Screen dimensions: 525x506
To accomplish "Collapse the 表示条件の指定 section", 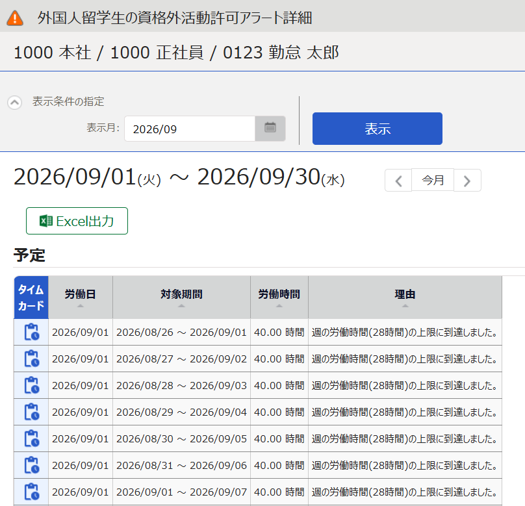I will coord(15,103).
